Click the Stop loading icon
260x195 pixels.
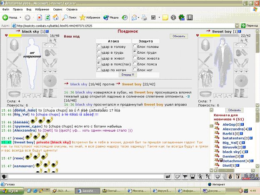pos(40,17)
